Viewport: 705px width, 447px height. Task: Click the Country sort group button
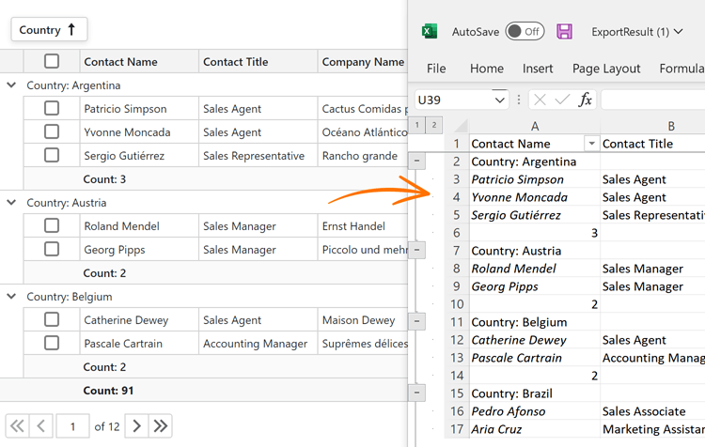[49, 30]
